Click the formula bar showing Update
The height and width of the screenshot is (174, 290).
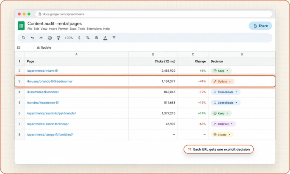[x=46, y=48]
